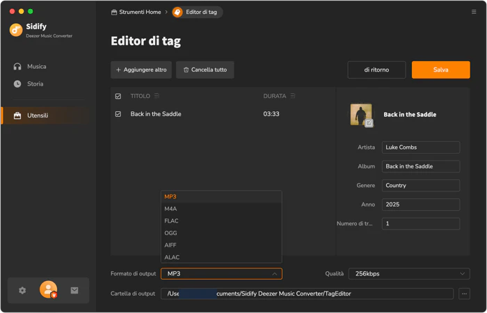Screen dimensions: 487x313
Task: Click the di ritorno button
Action: [x=376, y=70]
